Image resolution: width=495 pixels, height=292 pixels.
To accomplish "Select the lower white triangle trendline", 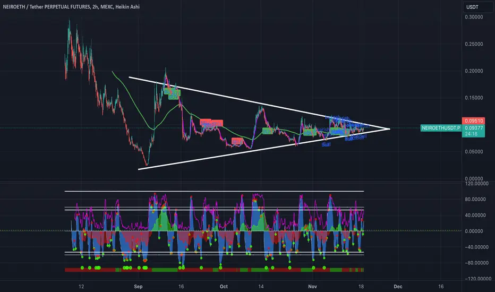I will click(263, 149).
